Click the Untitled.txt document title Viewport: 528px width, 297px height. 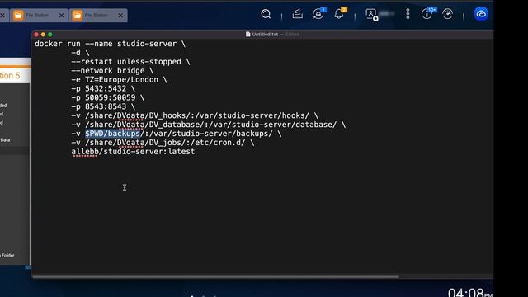pyautogui.click(x=265, y=35)
